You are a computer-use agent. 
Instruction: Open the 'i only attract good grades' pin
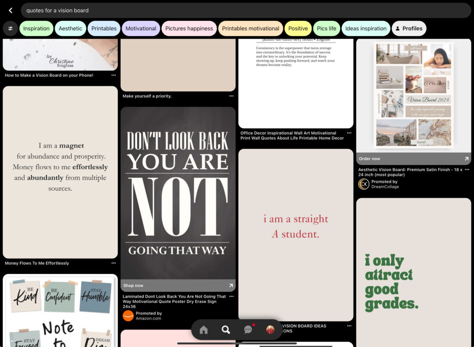[413, 273]
